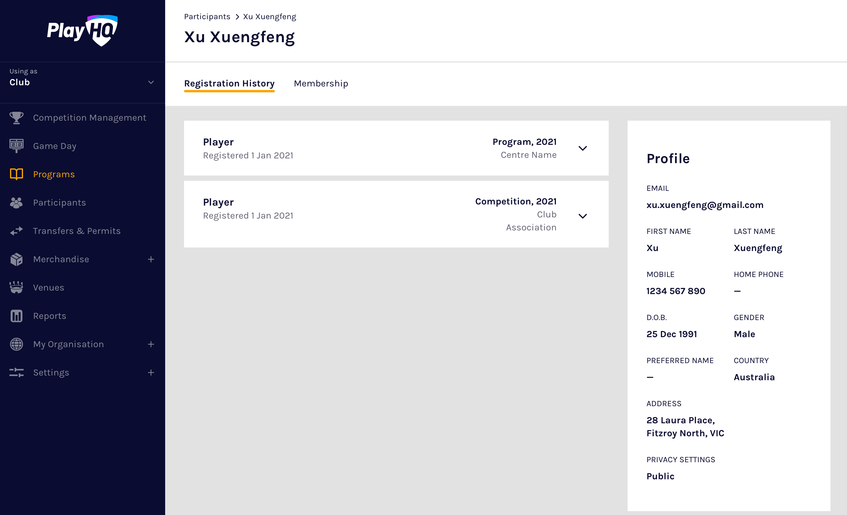Click the Game Day scoreboard icon
Image resolution: width=847 pixels, height=515 pixels.
16,146
